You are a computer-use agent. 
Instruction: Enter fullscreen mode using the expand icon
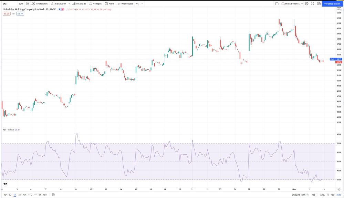313,3
